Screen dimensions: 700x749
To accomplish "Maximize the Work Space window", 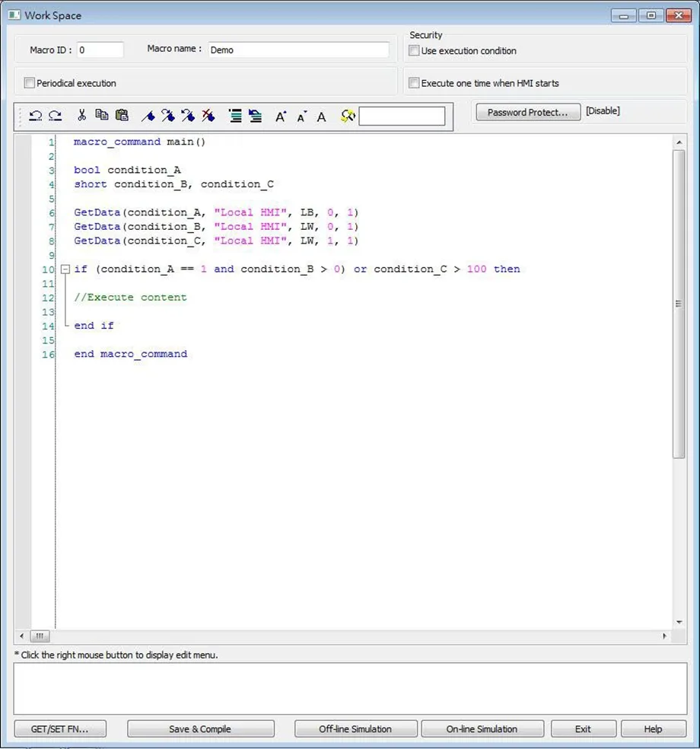I will point(651,16).
